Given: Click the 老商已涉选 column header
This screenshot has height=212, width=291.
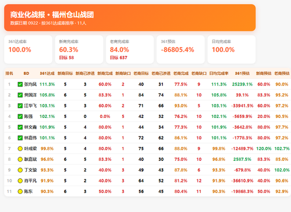Looking at the screenshot, I should click(161, 73).
